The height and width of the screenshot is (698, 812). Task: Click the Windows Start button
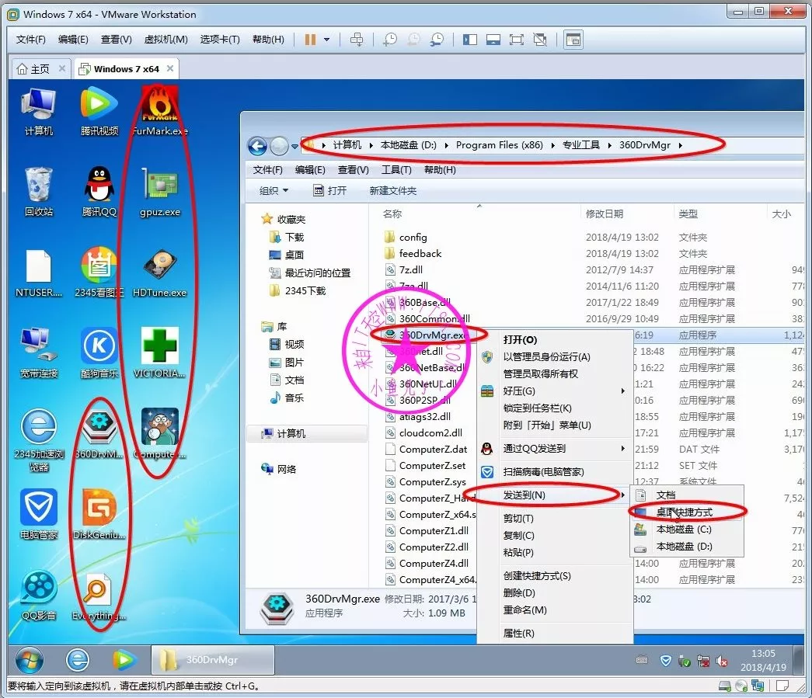point(30,660)
